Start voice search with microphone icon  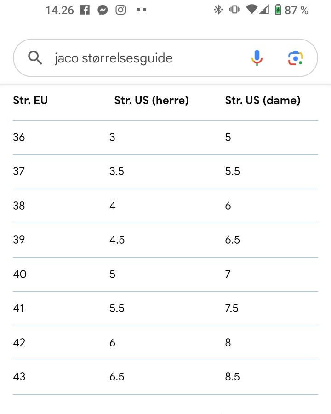click(x=257, y=58)
